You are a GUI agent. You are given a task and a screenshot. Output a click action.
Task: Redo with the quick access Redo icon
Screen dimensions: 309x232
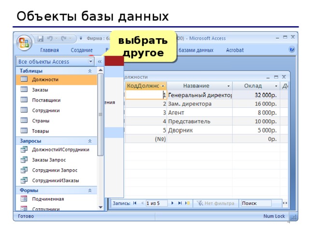click(x=64, y=39)
